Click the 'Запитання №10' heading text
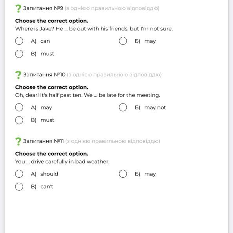Screen dimensions: 233x233 pyautogui.click(x=44, y=75)
